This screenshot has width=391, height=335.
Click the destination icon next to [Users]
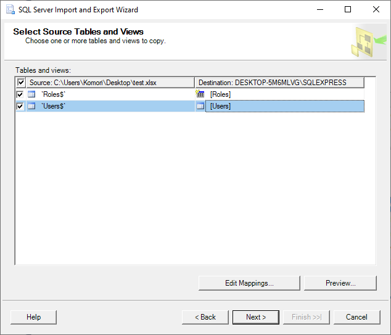(200, 106)
